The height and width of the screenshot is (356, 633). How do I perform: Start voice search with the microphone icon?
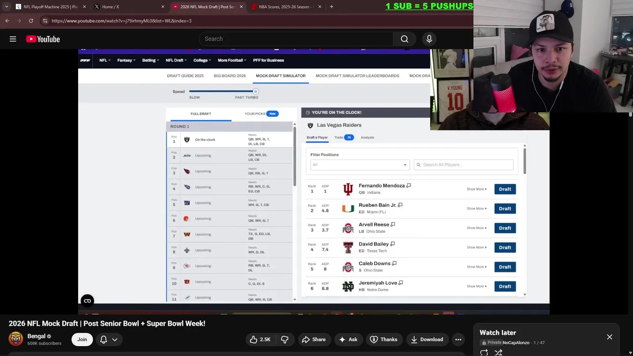pos(429,39)
